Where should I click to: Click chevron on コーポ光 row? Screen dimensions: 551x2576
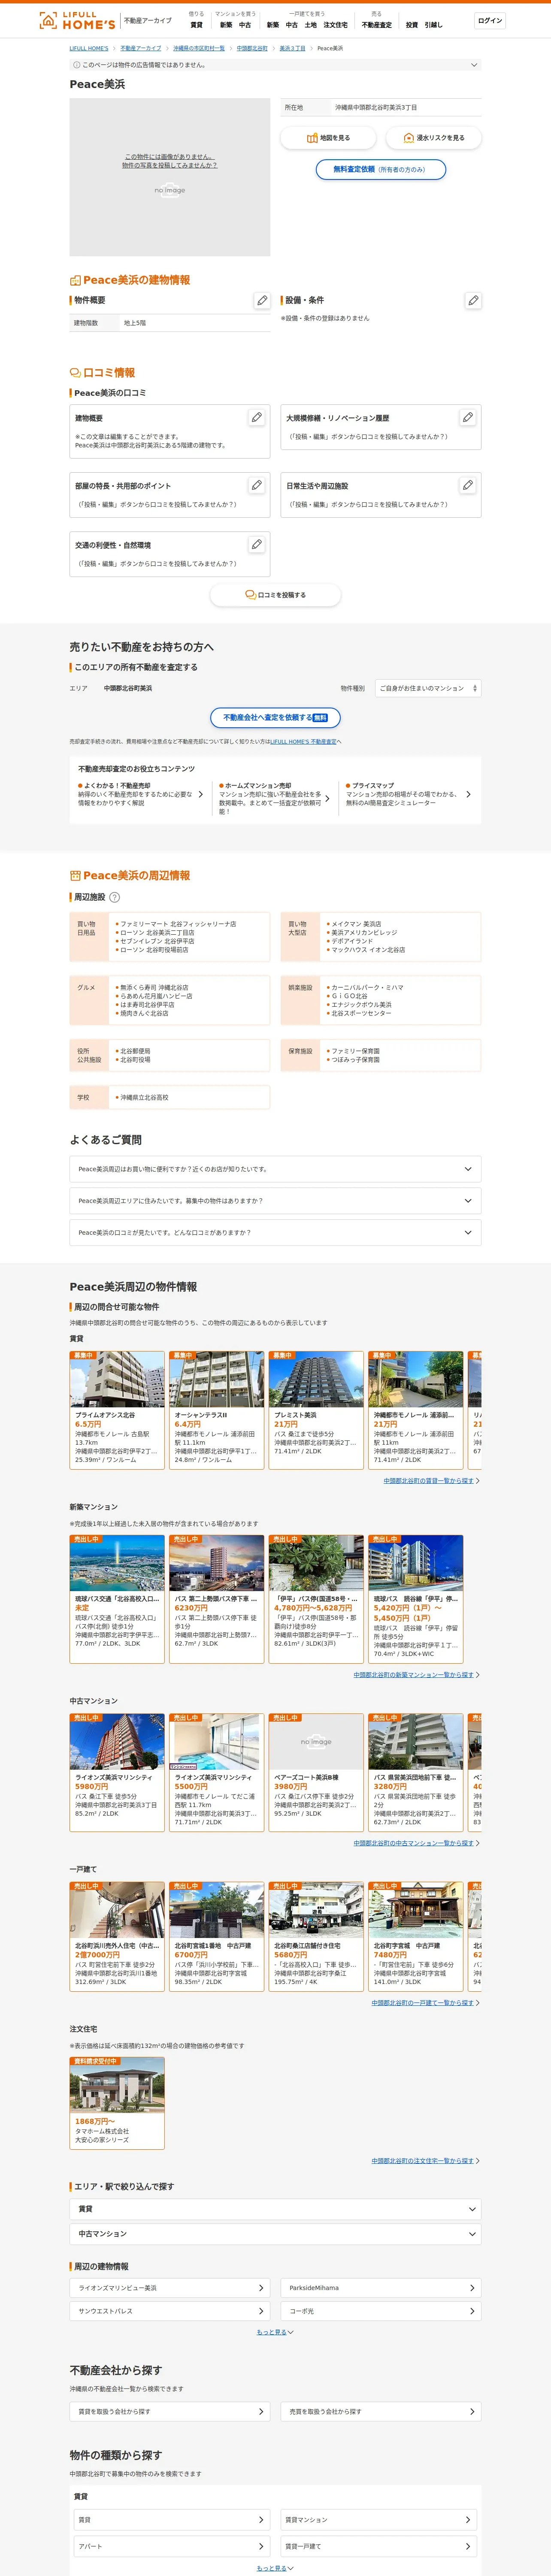tap(472, 2311)
